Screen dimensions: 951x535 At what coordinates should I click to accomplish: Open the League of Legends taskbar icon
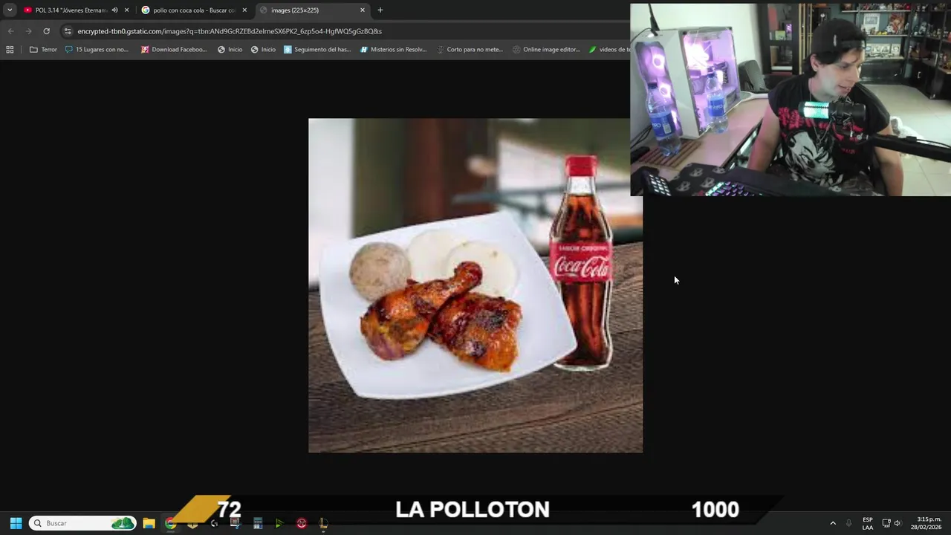click(323, 523)
